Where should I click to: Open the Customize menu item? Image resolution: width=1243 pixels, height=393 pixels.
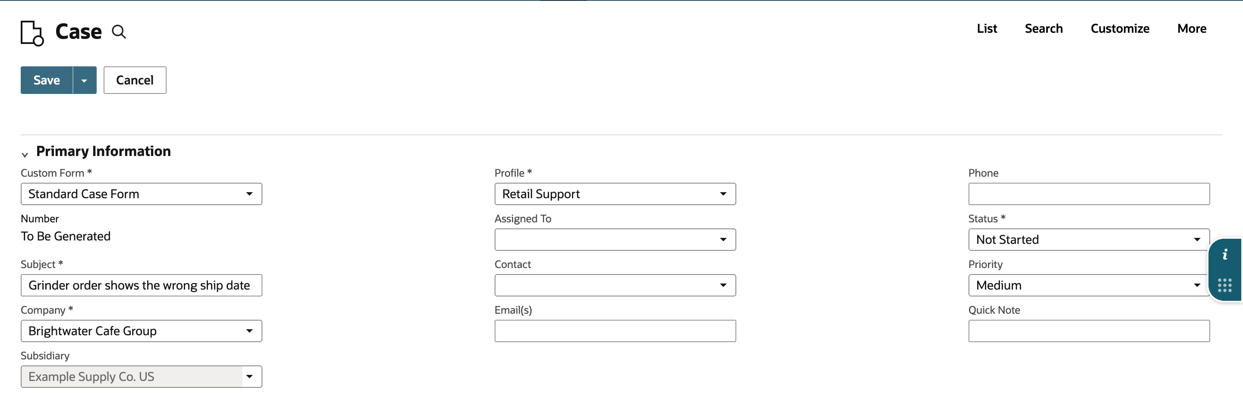pyautogui.click(x=1120, y=28)
